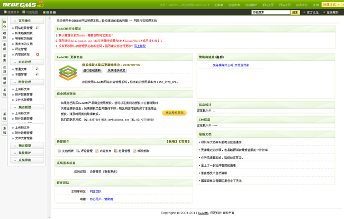Collapse the 内容管理 sidebar section
This screenshot has height=219, width=344.
tap(28, 62)
